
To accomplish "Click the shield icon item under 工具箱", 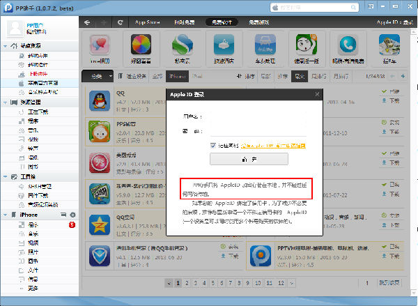I will pos(40,196).
